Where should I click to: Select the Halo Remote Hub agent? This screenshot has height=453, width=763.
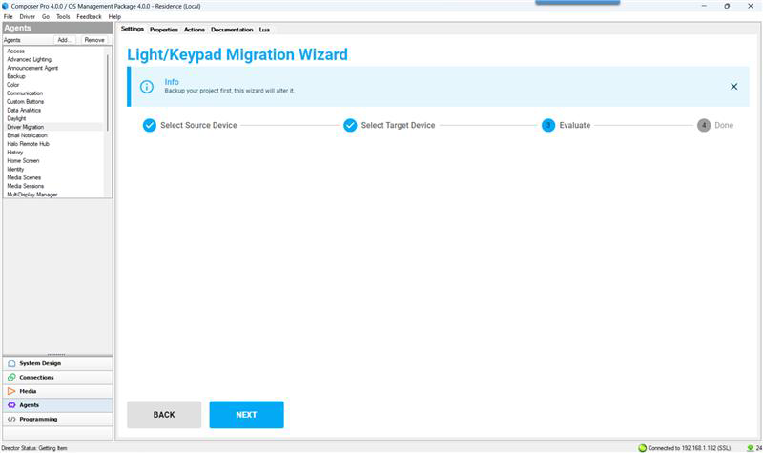28,144
